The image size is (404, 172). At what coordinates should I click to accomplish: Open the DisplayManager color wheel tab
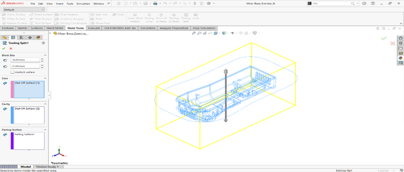38,37
